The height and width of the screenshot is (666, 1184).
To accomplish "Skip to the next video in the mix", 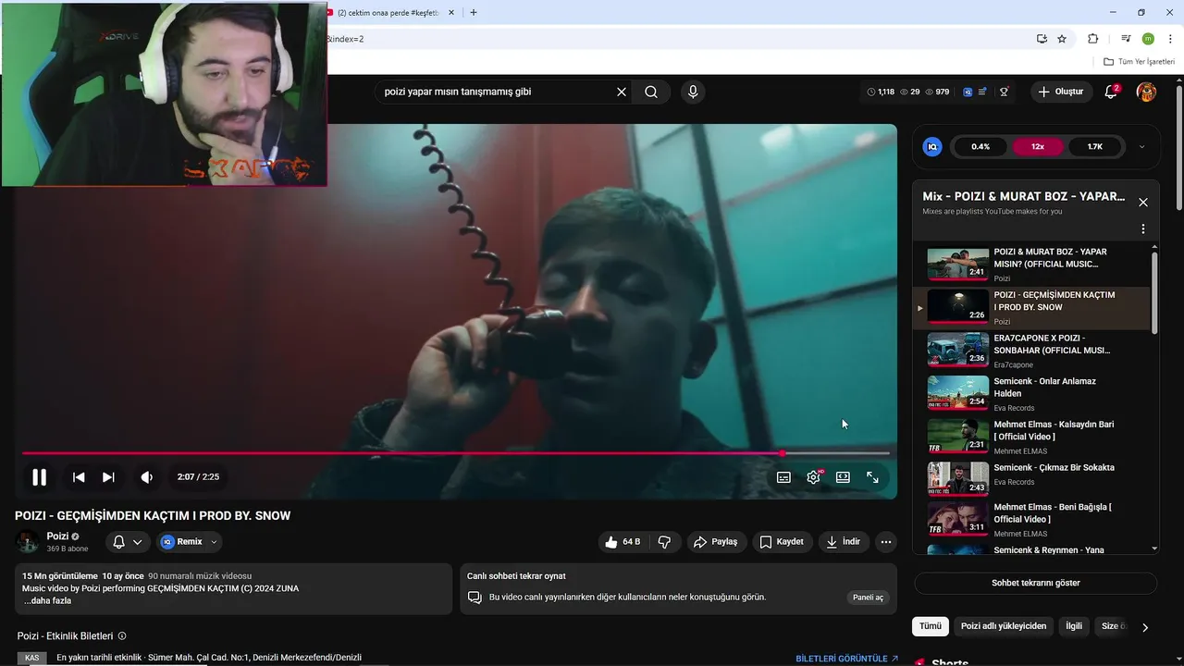I will (x=108, y=477).
